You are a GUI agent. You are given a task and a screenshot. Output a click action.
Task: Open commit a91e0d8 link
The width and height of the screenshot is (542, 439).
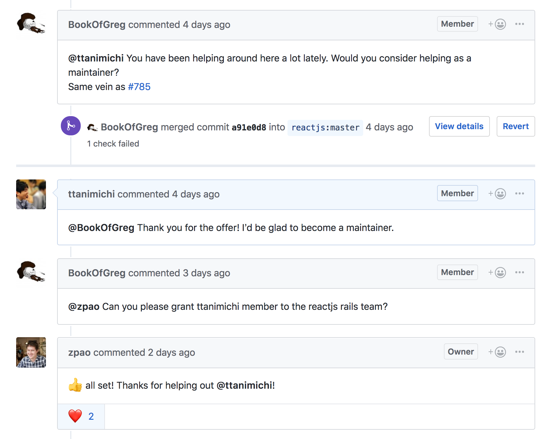(x=249, y=128)
